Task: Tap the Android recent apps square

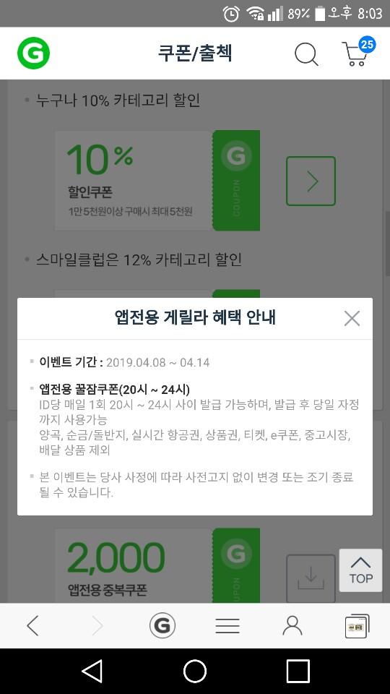Action: pos(298,671)
